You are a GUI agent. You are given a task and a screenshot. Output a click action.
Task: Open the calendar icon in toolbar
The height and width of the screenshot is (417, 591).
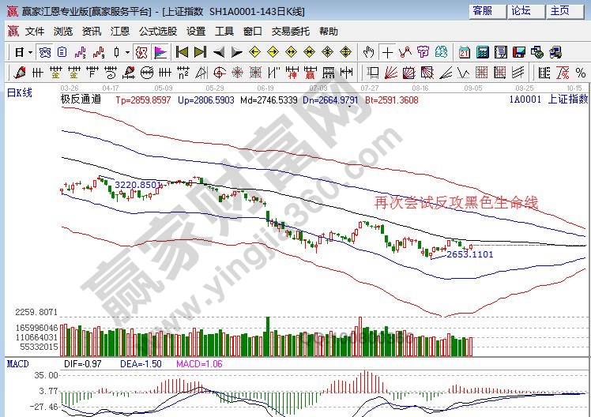[464, 52]
